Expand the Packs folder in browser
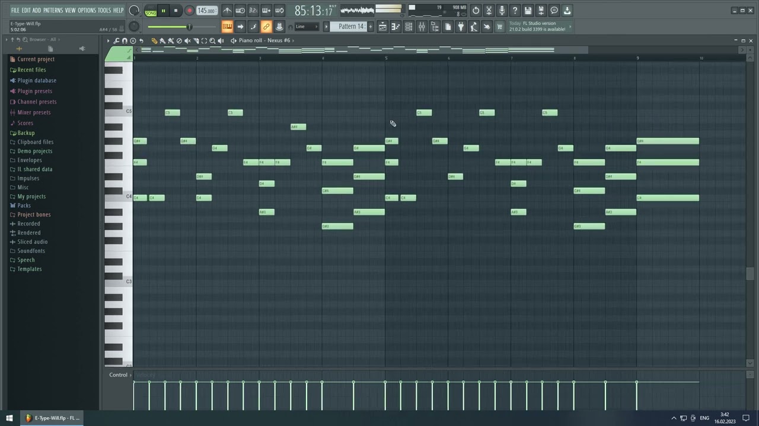 [24, 205]
